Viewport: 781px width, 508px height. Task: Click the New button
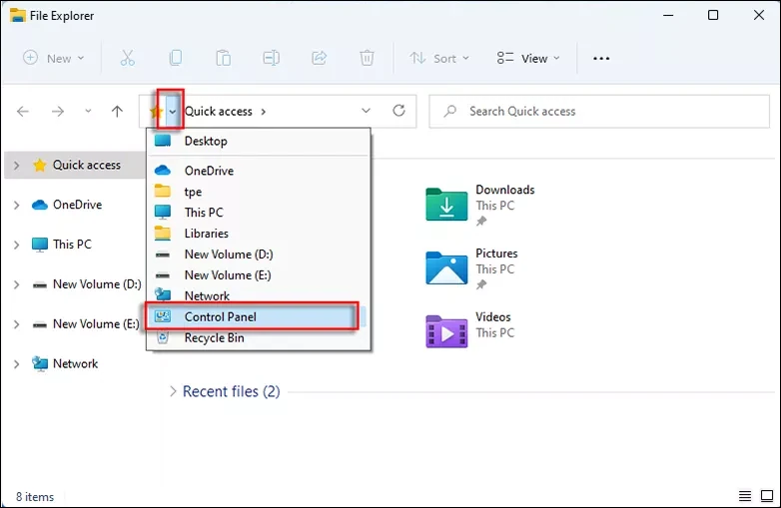click(x=53, y=58)
